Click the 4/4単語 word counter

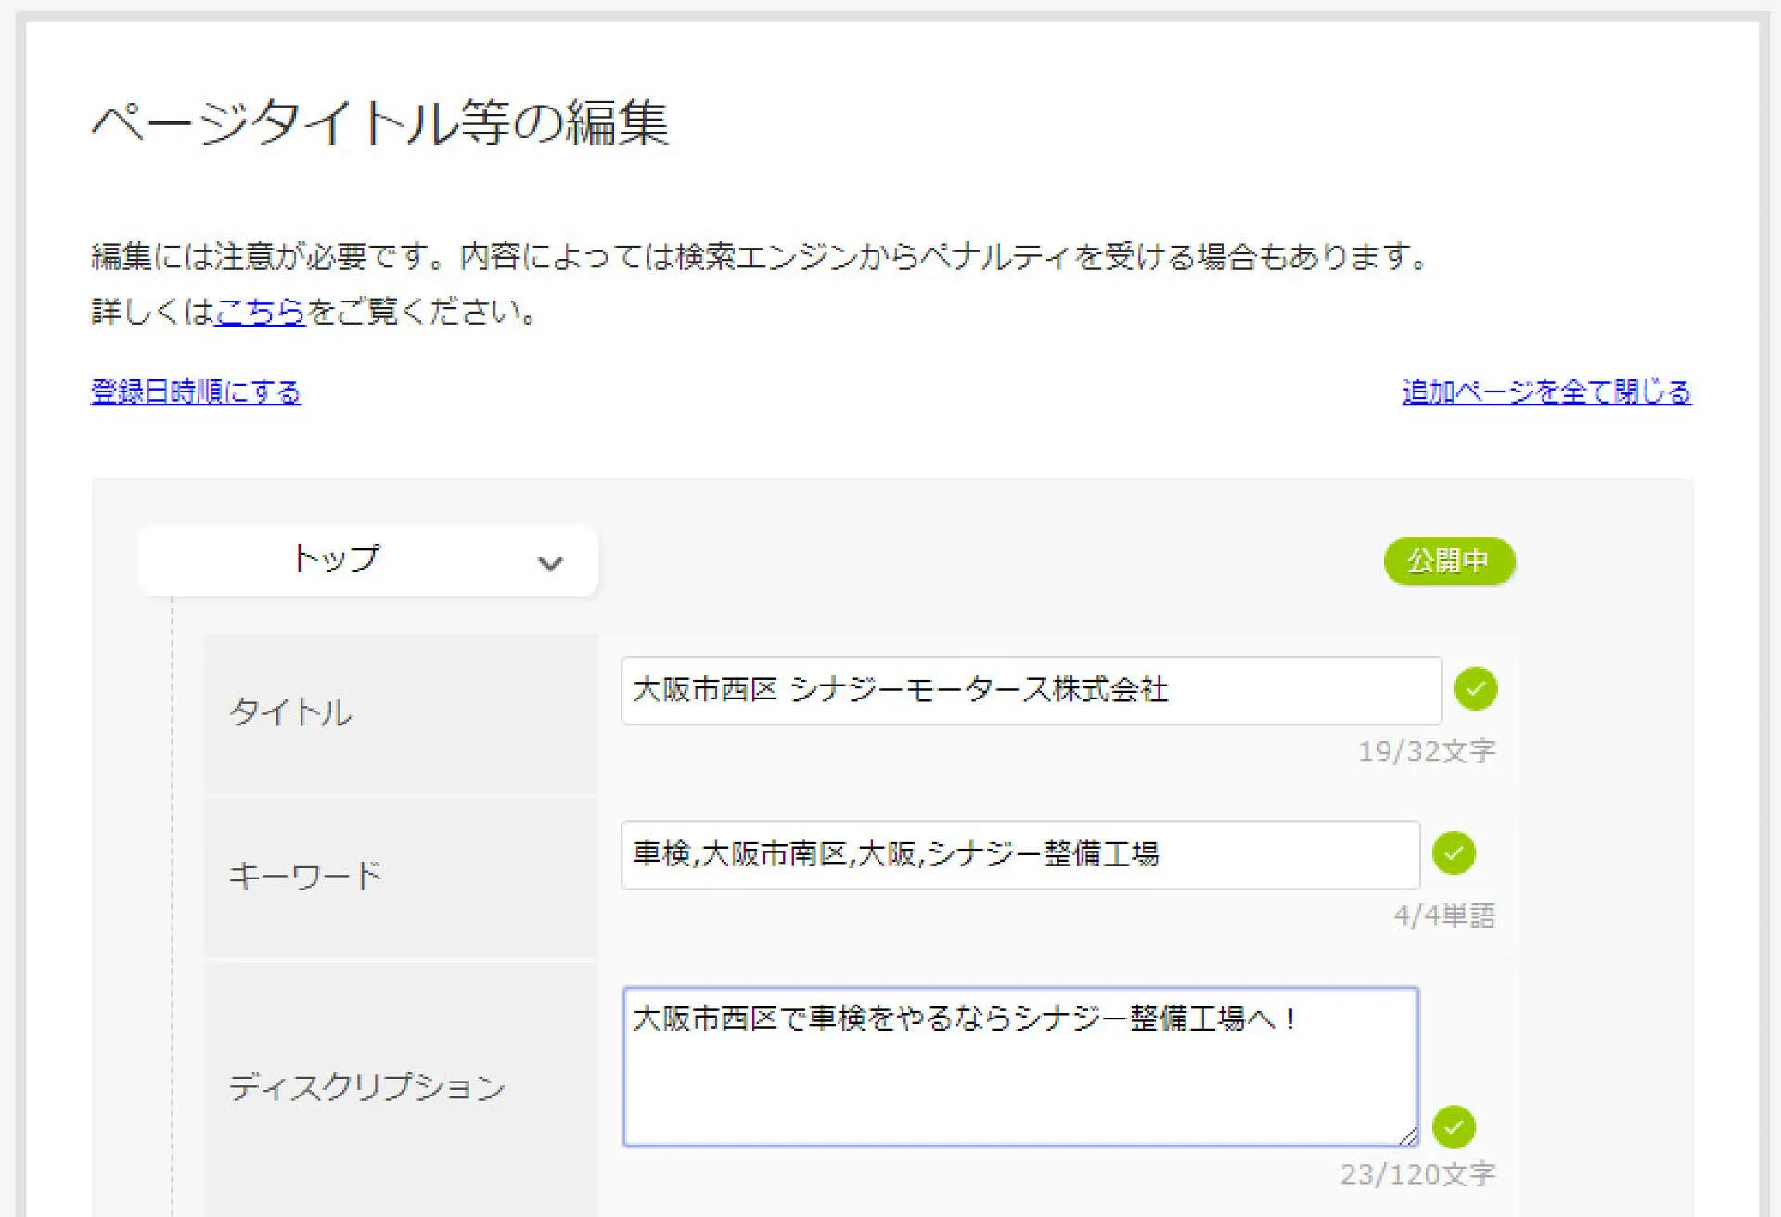tap(1444, 916)
